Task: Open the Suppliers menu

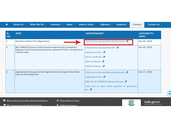Action: click(x=121, y=24)
